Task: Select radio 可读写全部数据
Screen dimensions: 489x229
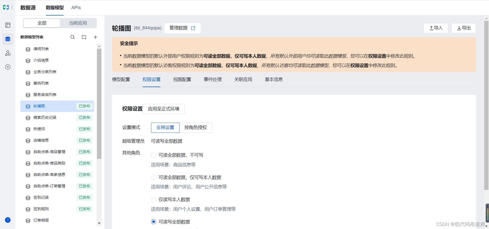Action: coord(154,222)
